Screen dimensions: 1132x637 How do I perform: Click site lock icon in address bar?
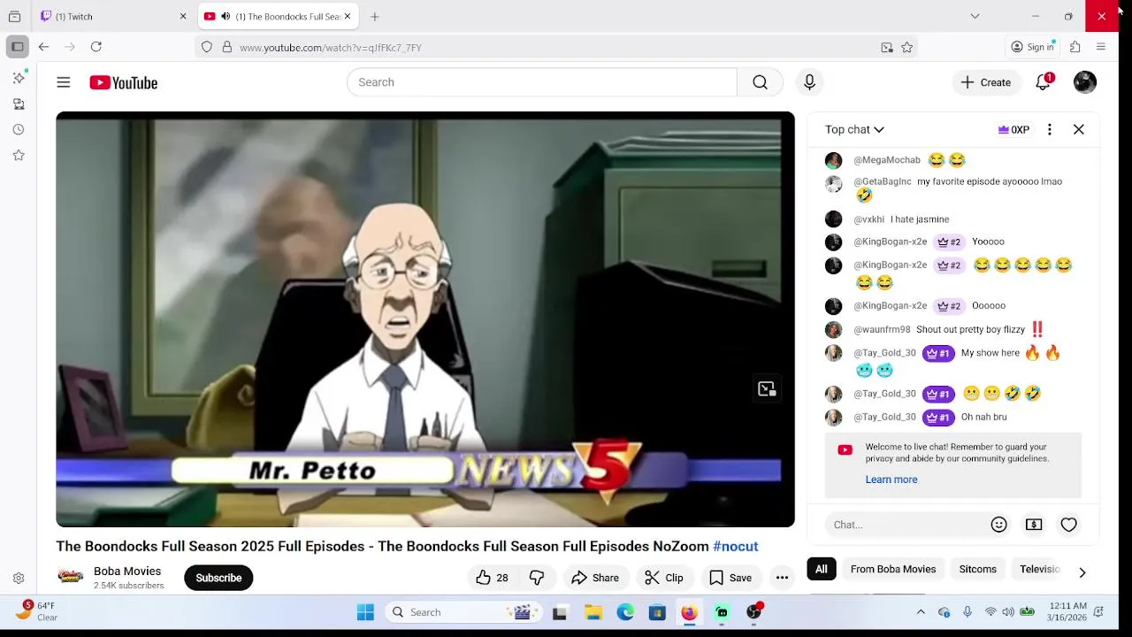pos(227,48)
